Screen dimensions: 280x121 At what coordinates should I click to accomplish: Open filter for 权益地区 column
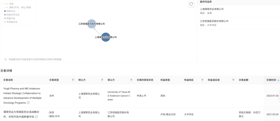coord(202,80)
